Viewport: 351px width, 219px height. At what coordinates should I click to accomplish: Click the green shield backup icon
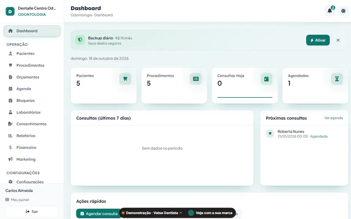point(80,40)
